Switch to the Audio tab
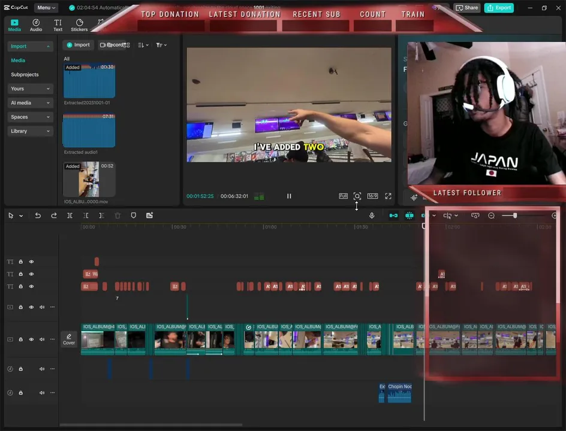Viewport: 566px width, 431px height. [x=36, y=25]
